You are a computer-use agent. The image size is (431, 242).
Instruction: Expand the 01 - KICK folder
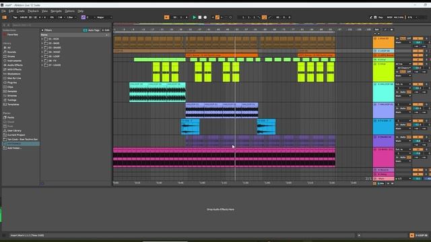42,39
